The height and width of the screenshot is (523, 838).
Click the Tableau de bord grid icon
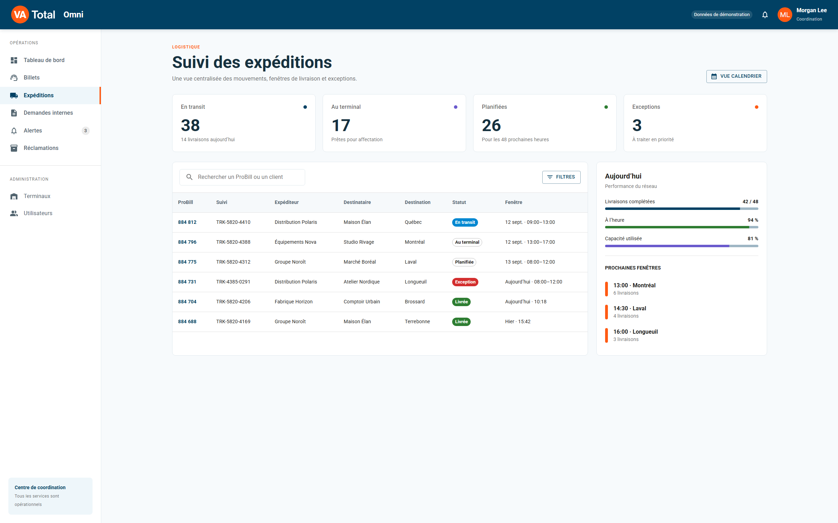pyautogui.click(x=14, y=60)
